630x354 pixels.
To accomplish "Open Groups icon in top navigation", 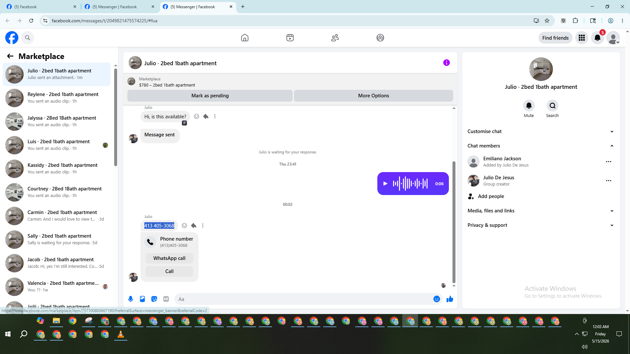I will [x=380, y=38].
